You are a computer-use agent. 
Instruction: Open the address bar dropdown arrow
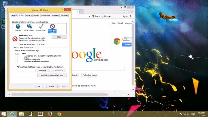[x=90, y=16]
